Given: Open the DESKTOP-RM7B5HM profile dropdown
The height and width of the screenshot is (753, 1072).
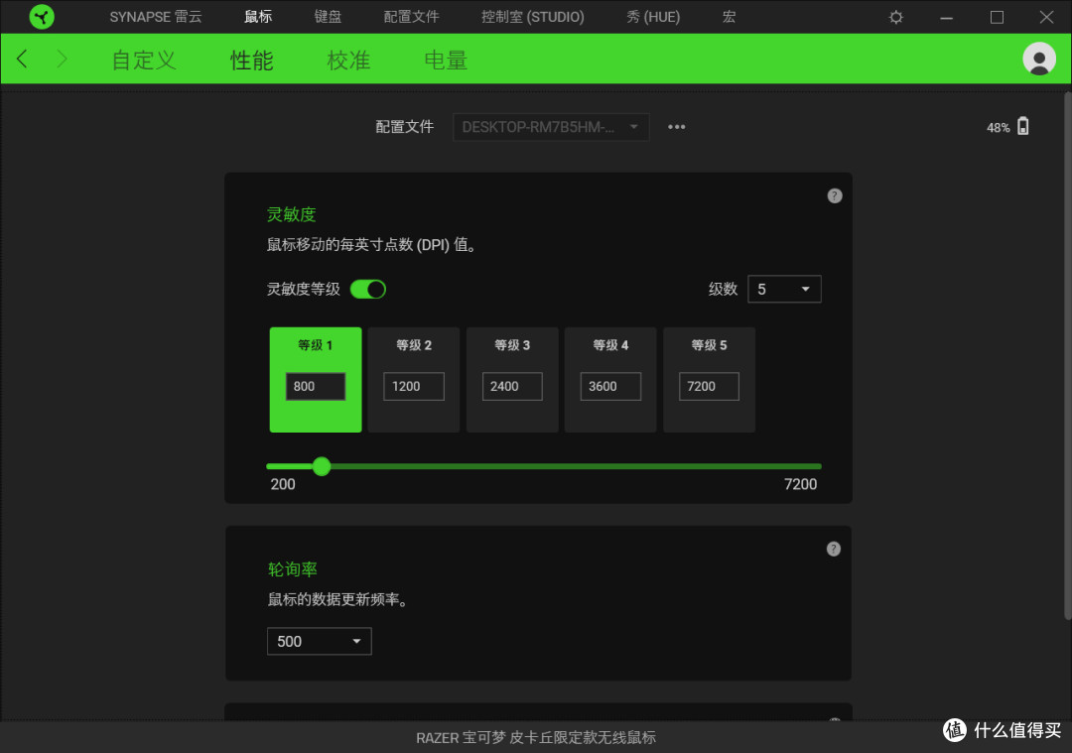Looking at the screenshot, I should [551, 127].
